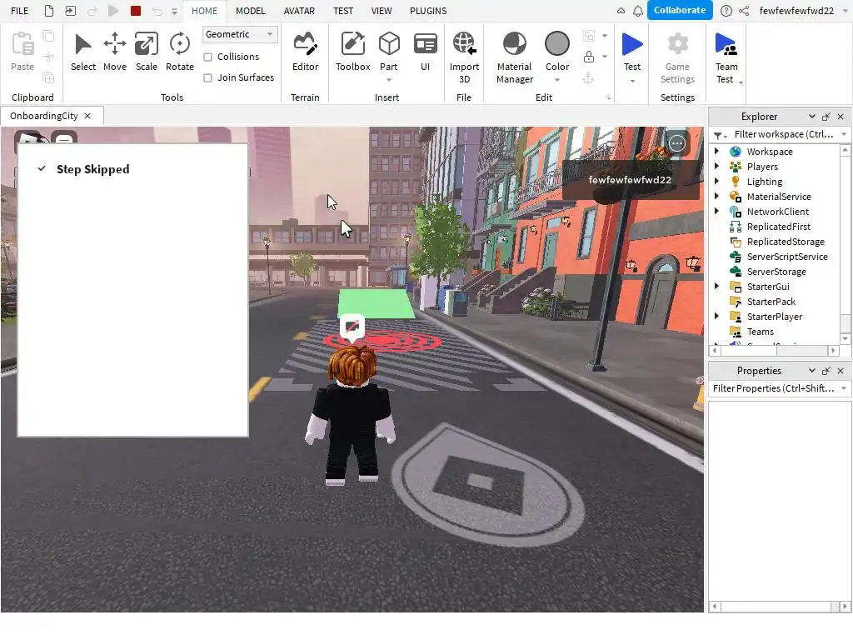Open the FILE menu
This screenshot has width=853, height=640.
[20, 11]
